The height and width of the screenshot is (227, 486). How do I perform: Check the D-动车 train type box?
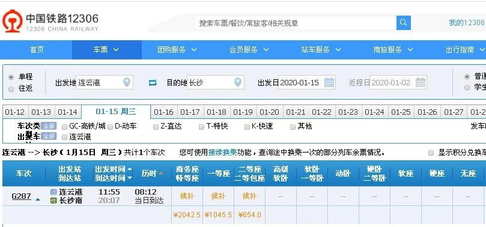110,127
